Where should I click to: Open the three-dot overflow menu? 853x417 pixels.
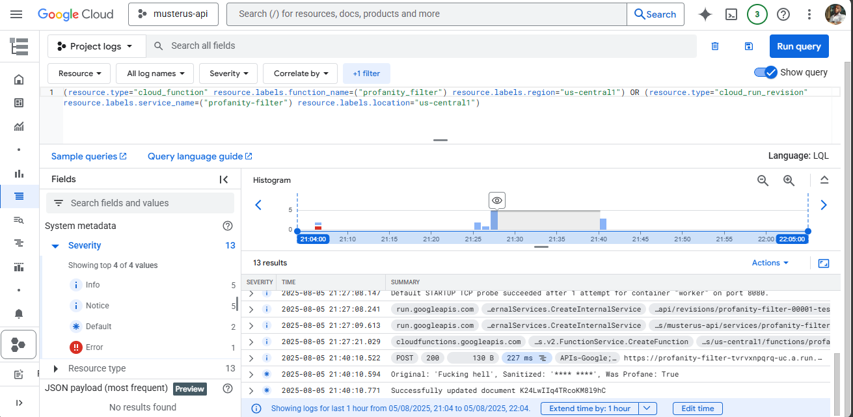pyautogui.click(x=809, y=14)
